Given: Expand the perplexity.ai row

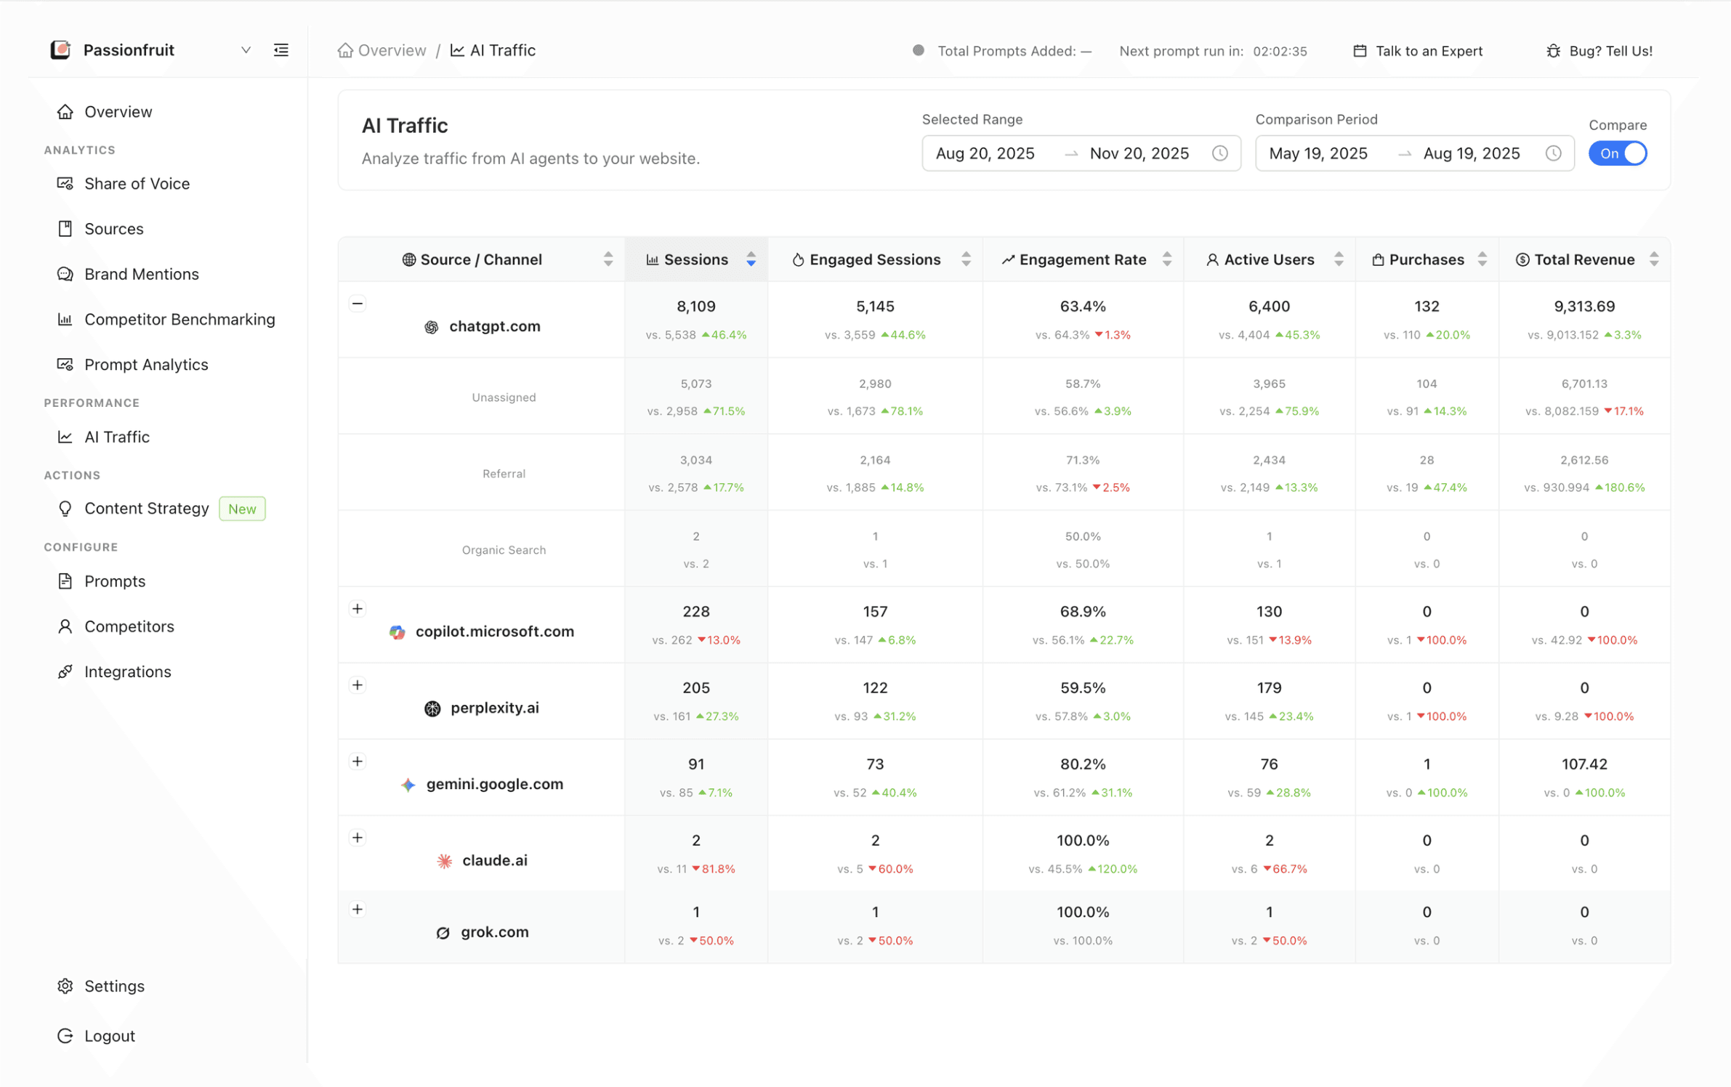Looking at the screenshot, I should click(358, 685).
